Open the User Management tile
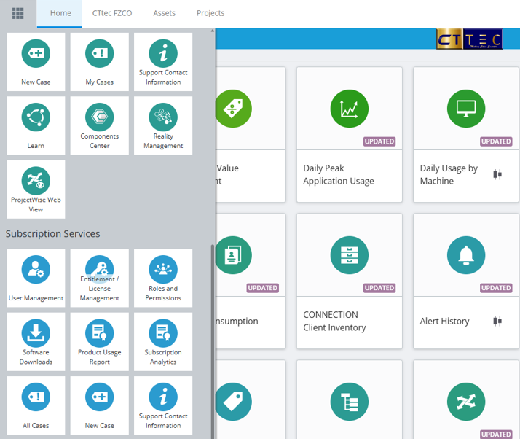This screenshot has height=444, width=520. pyautogui.click(x=36, y=278)
